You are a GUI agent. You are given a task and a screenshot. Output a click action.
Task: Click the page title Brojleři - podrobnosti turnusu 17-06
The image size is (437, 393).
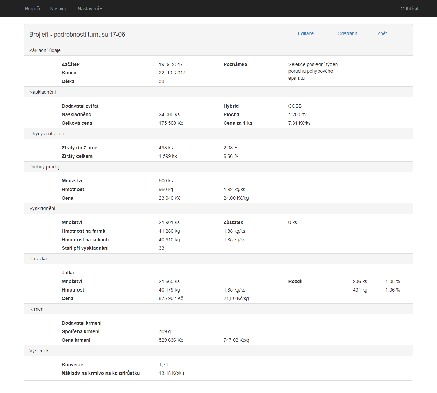click(x=77, y=35)
